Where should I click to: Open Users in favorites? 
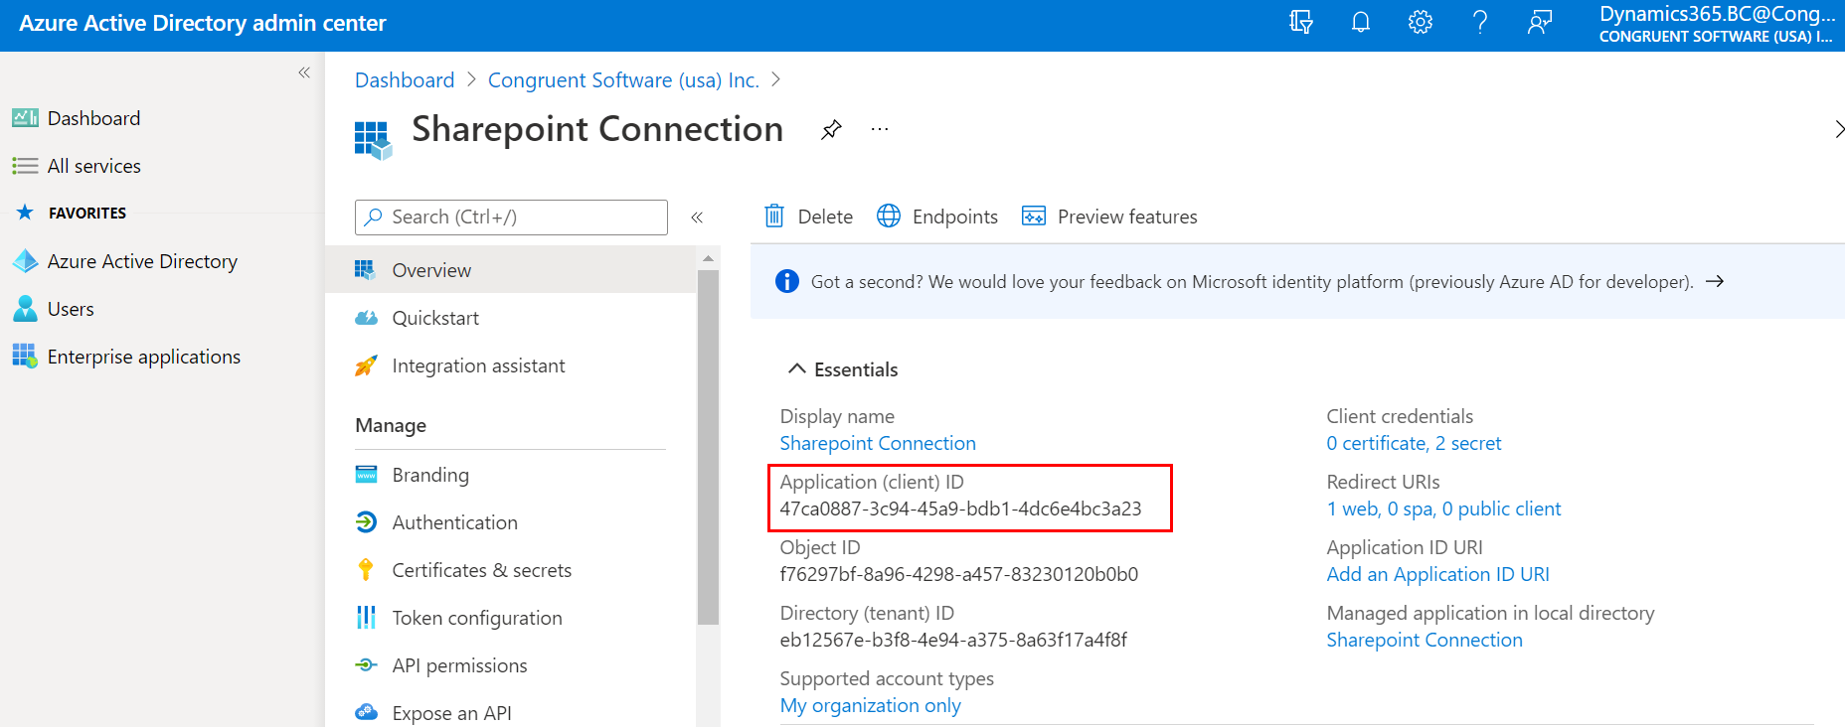(x=71, y=309)
